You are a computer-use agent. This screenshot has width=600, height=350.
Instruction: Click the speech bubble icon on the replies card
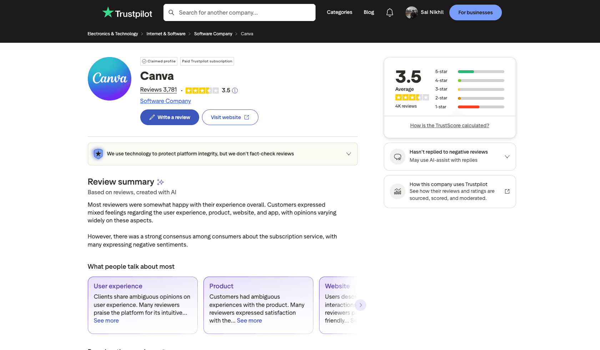coord(397,156)
